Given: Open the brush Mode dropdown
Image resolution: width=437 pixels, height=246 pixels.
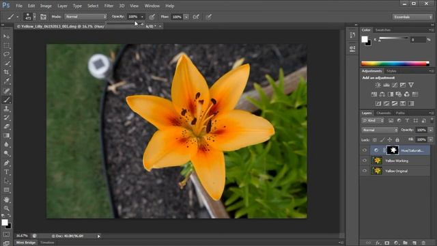Looking at the screenshot, I should pos(85,16).
